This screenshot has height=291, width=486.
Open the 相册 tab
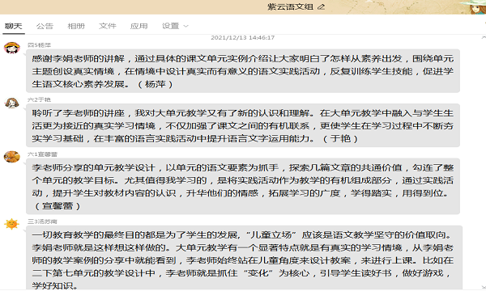(76, 26)
